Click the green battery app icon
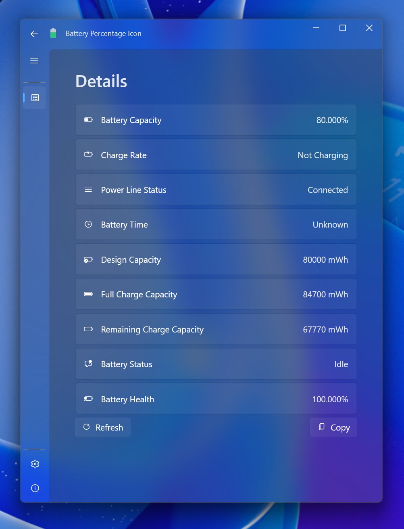The image size is (404, 529). pos(53,33)
